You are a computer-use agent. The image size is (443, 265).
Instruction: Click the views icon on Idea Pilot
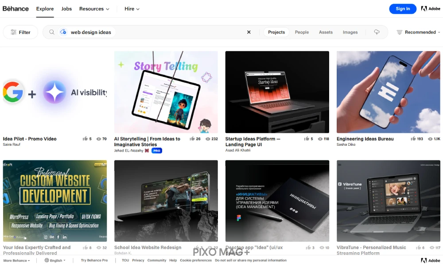pyautogui.click(x=99, y=139)
